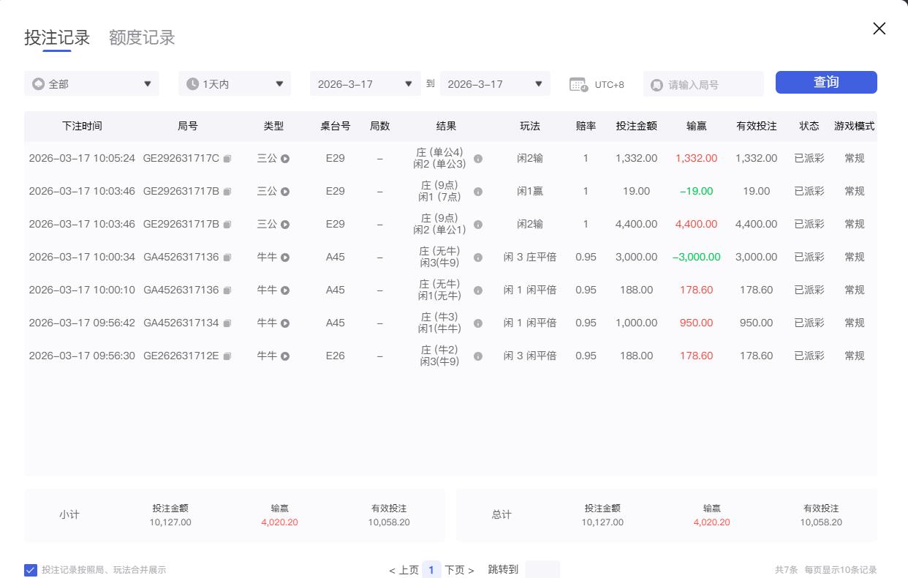Open the start date 2026-3-17 picker
Screen dimensions: 908x578
[x=365, y=84]
